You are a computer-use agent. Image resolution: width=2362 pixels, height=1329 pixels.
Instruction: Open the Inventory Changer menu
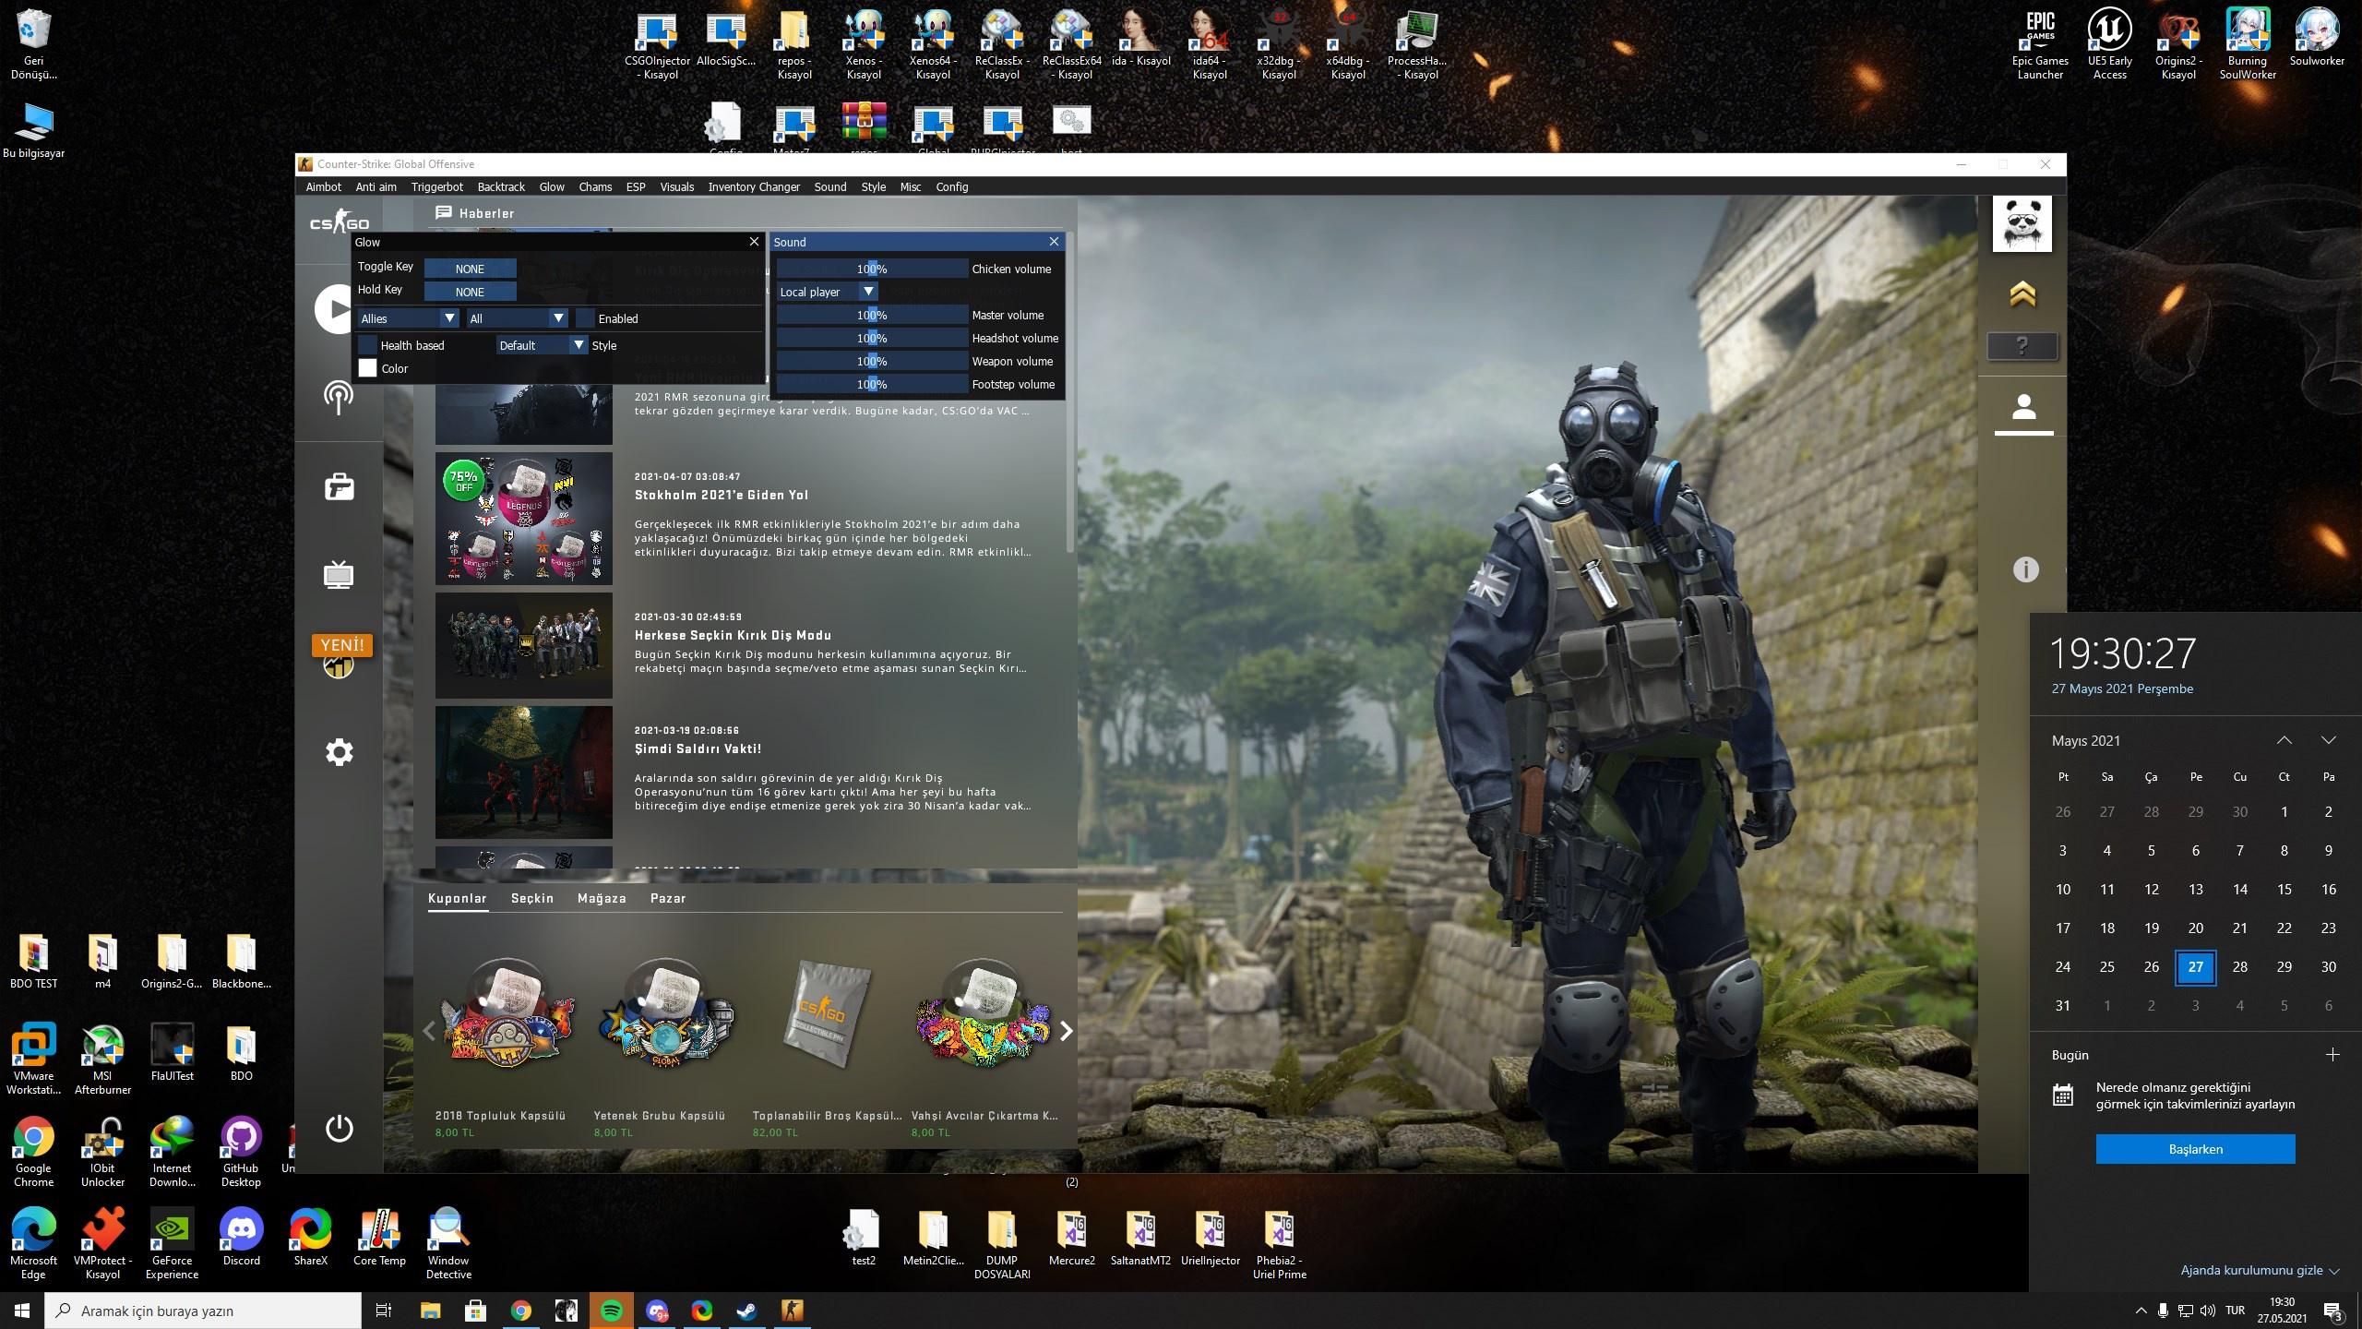click(x=754, y=186)
